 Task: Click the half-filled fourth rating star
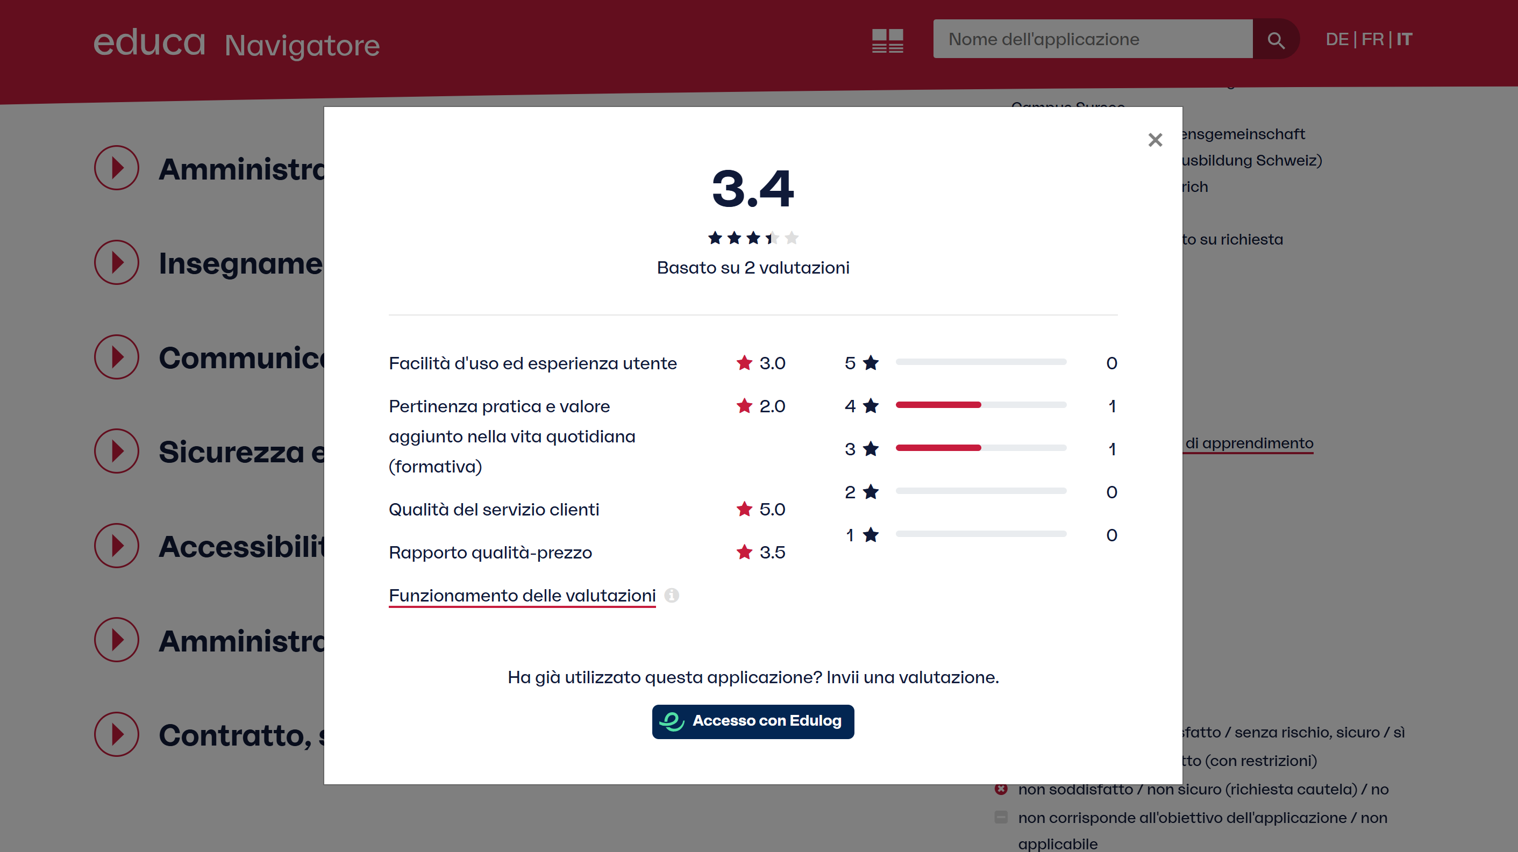point(772,238)
